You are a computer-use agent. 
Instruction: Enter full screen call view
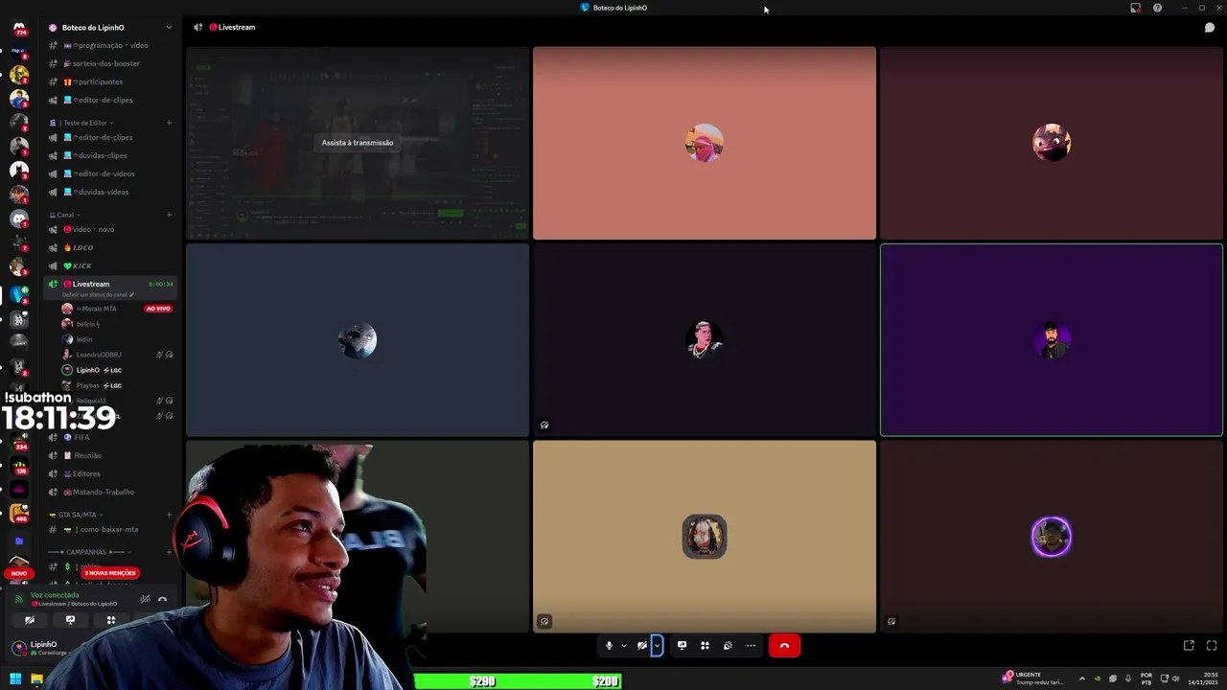click(x=1212, y=646)
